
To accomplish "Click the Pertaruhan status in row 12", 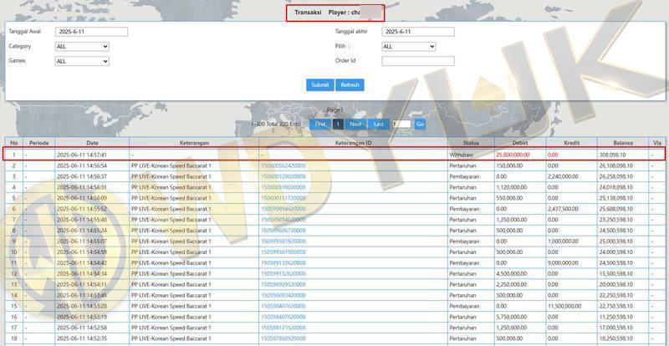I will coord(463,273).
